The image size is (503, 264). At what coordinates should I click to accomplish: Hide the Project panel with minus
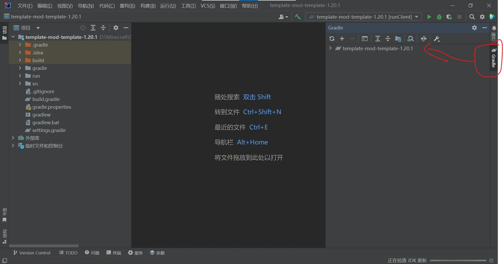[x=126, y=28]
